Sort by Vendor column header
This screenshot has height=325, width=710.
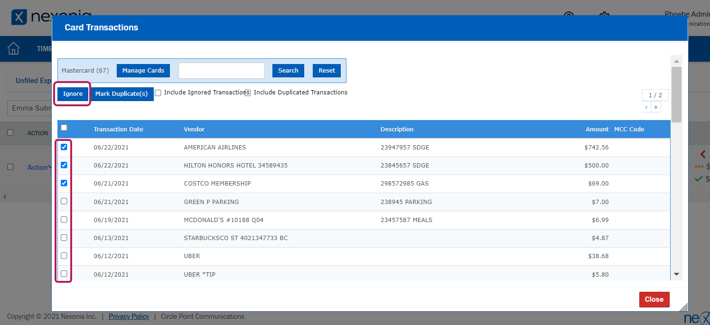pos(194,129)
